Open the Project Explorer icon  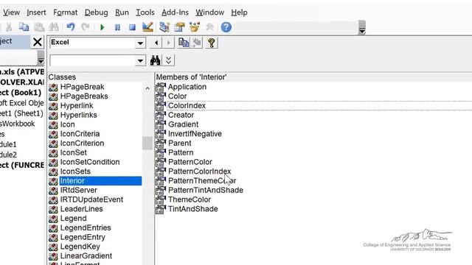(x=164, y=27)
